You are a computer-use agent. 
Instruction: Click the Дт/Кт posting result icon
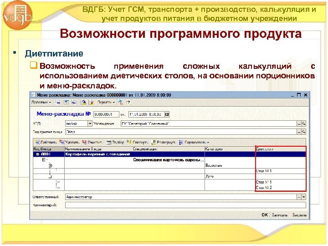(121, 102)
